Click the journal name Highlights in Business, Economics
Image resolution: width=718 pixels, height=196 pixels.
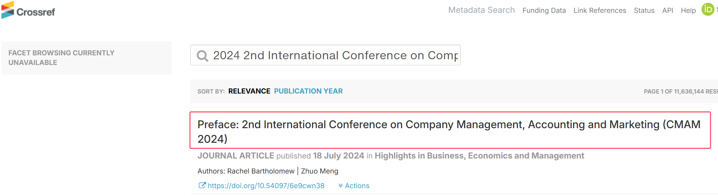click(x=479, y=156)
